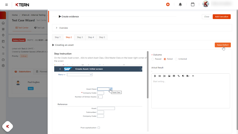Go to the Step 5 tab

pos(102,37)
